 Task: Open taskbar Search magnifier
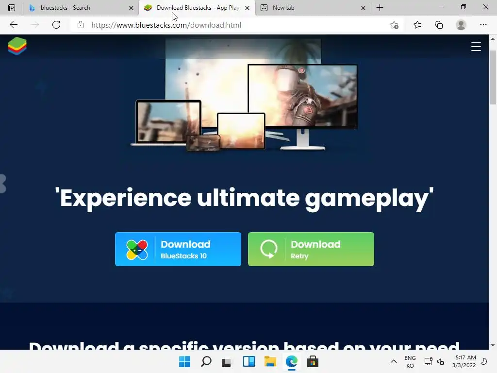tap(206, 361)
